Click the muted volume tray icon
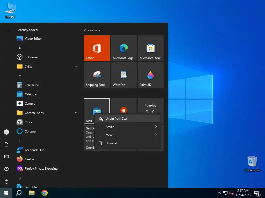 pos(231,193)
